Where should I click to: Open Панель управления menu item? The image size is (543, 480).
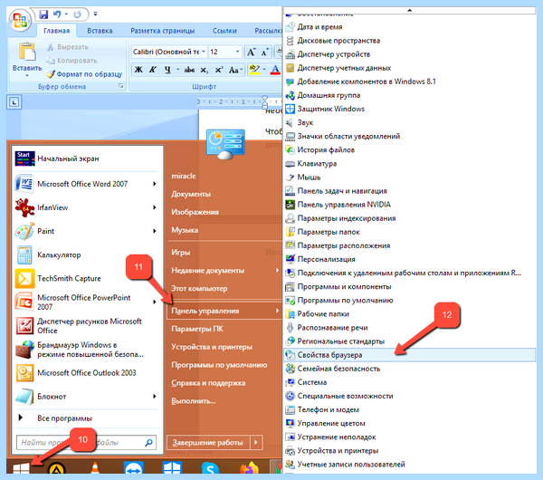click(224, 311)
